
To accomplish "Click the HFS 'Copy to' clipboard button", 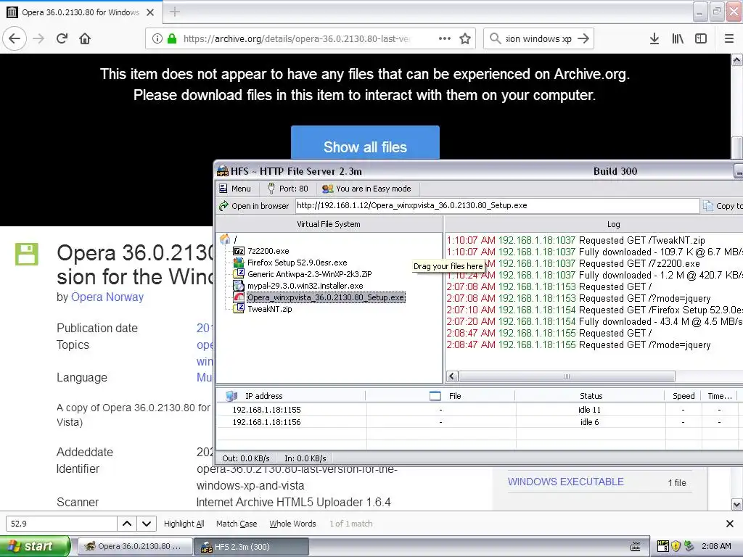I will click(723, 205).
